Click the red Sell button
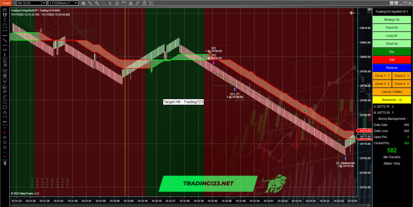Viewport: 413px width, 207px height. point(392,60)
